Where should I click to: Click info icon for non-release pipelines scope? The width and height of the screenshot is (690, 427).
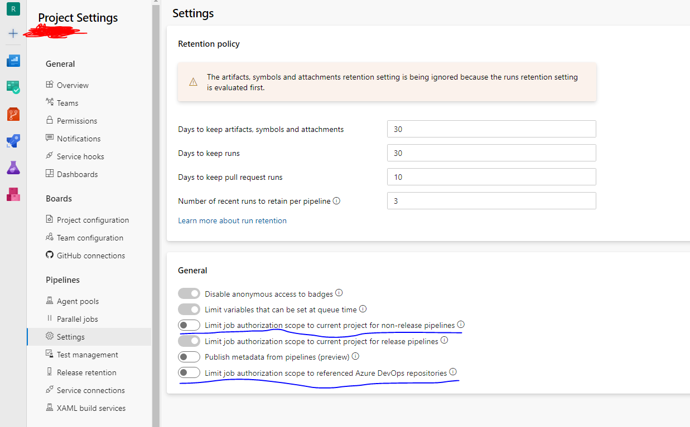(461, 325)
